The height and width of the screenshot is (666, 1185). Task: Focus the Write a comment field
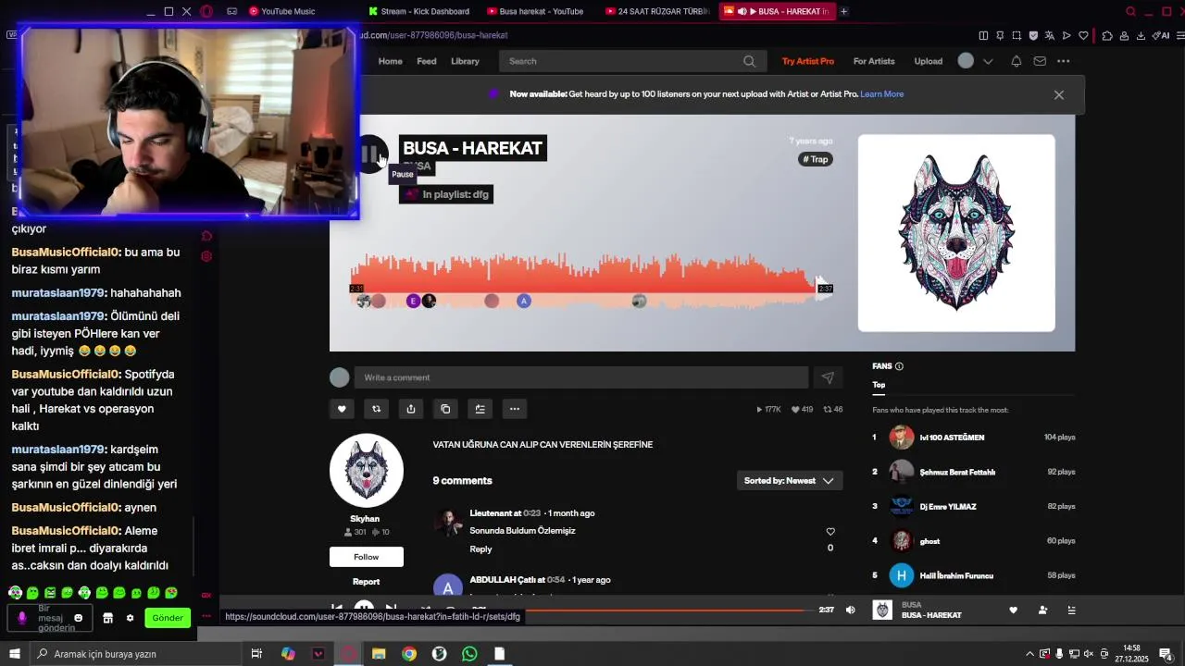click(581, 377)
